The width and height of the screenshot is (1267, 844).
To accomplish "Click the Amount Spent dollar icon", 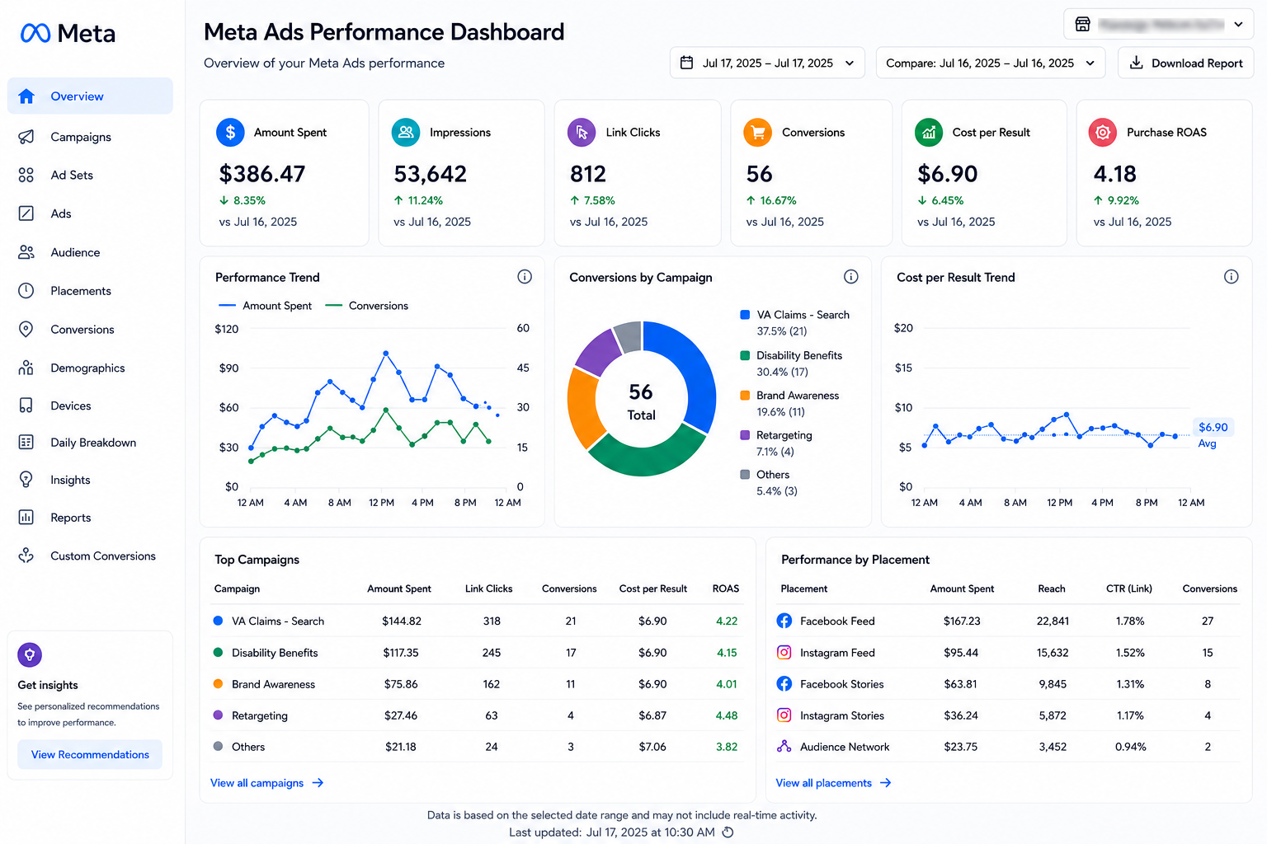I will (x=230, y=132).
